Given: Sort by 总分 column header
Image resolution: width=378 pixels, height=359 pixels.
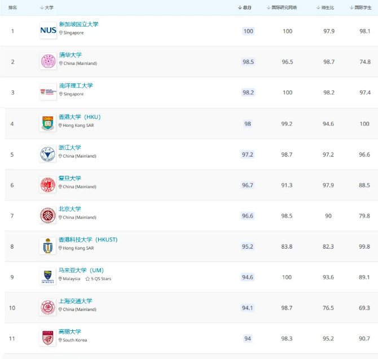Looking at the screenshot, I should click(x=245, y=8).
